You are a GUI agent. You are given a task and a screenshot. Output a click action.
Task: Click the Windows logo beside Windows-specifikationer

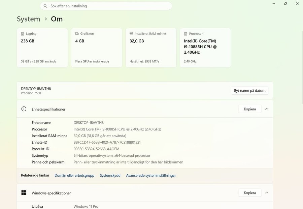[24, 193]
